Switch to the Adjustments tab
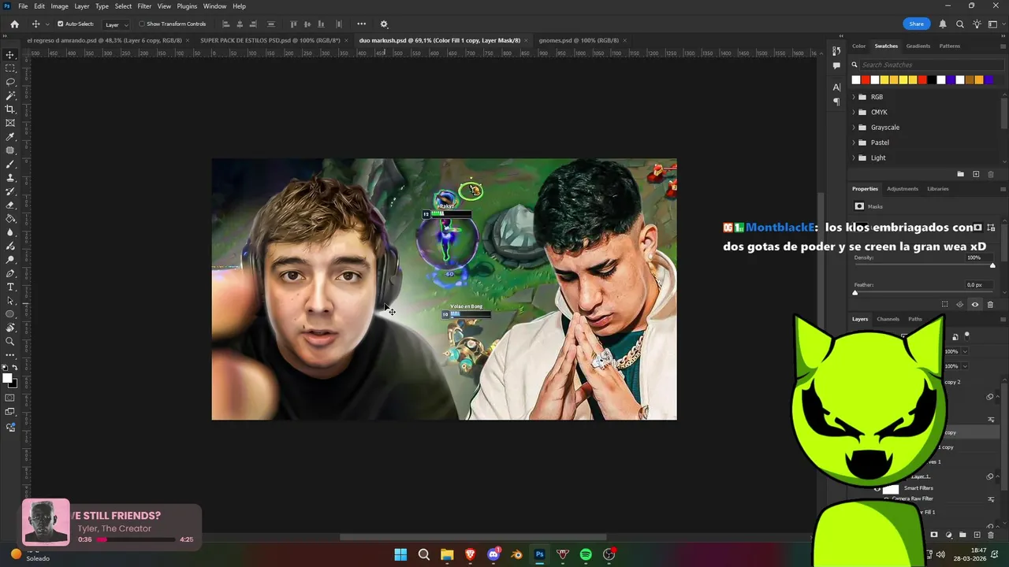Image resolution: width=1009 pixels, height=567 pixels. point(903,189)
